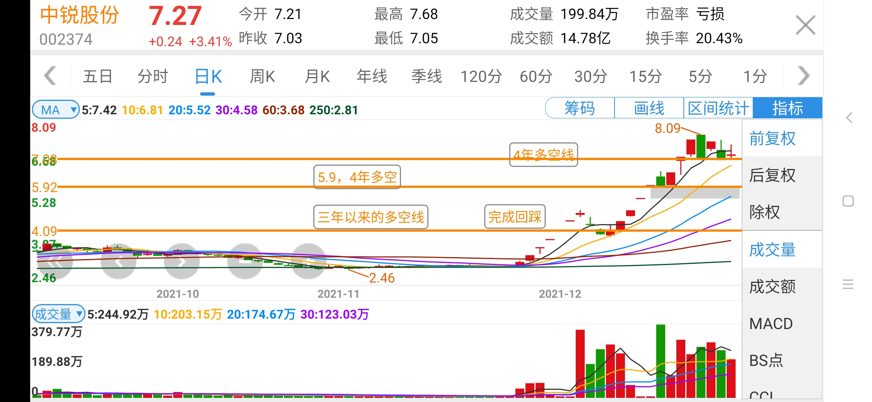Viewport: 872px width, 402px height.
Task: Switch to the 120分 chart tab
Action: click(x=481, y=77)
